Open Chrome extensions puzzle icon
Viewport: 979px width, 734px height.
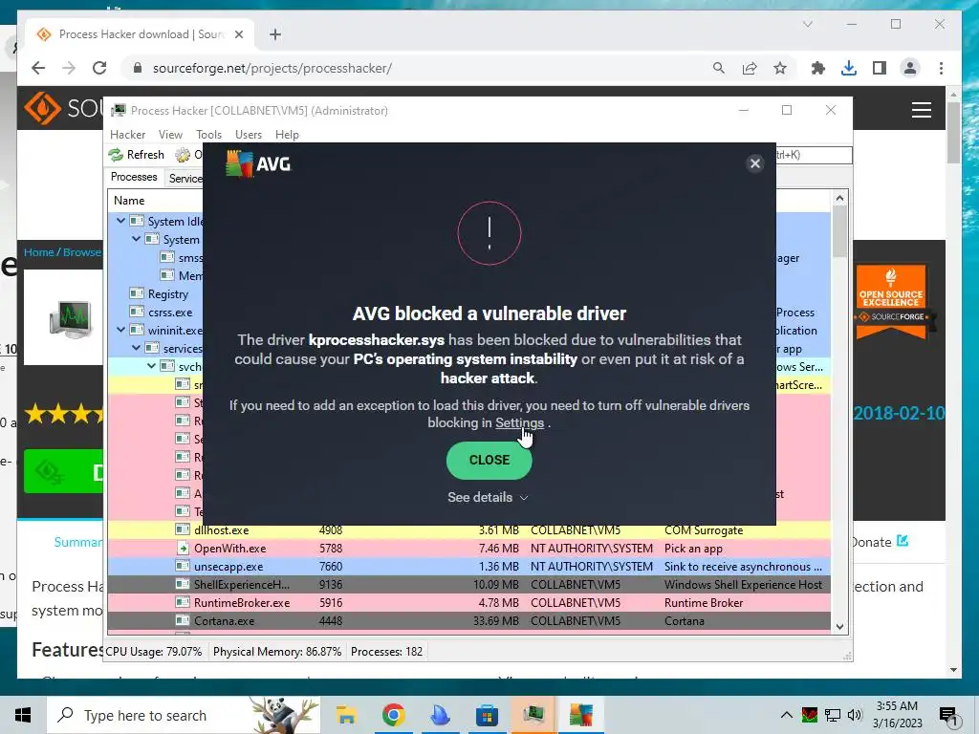coord(818,68)
